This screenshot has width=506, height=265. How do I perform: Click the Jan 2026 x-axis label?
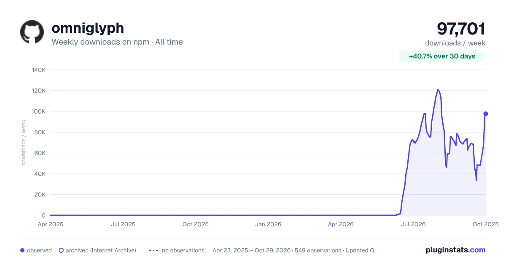[269, 224]
